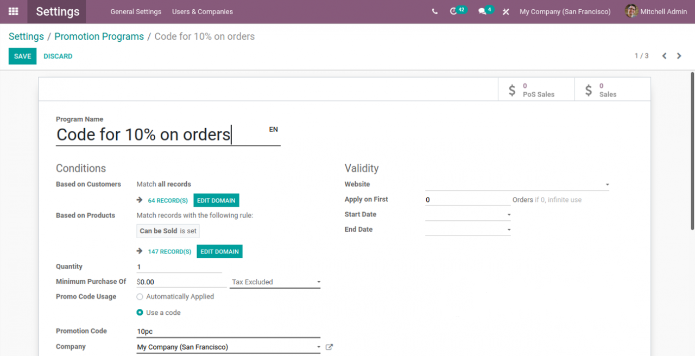Open the chat messages icon
The image size is (695, 356).
(482, 11)
